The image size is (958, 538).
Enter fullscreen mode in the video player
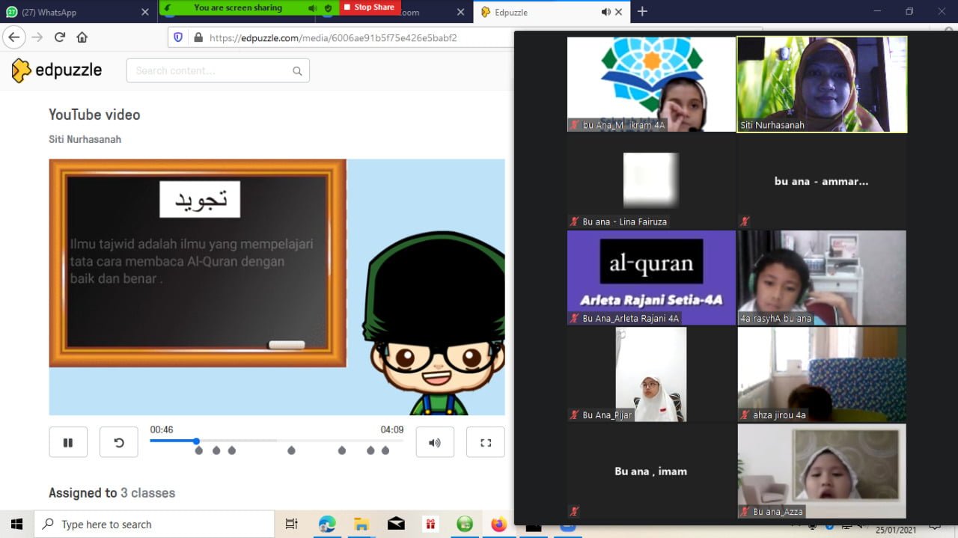[485, 441]
